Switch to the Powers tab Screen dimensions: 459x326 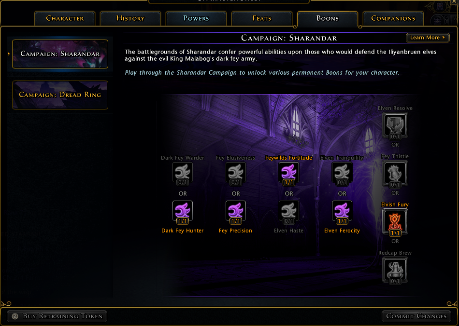point(196,18)
